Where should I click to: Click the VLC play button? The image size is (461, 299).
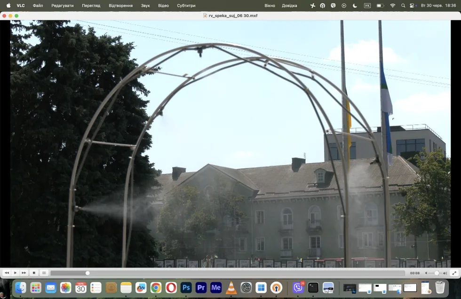click(15, 273)
